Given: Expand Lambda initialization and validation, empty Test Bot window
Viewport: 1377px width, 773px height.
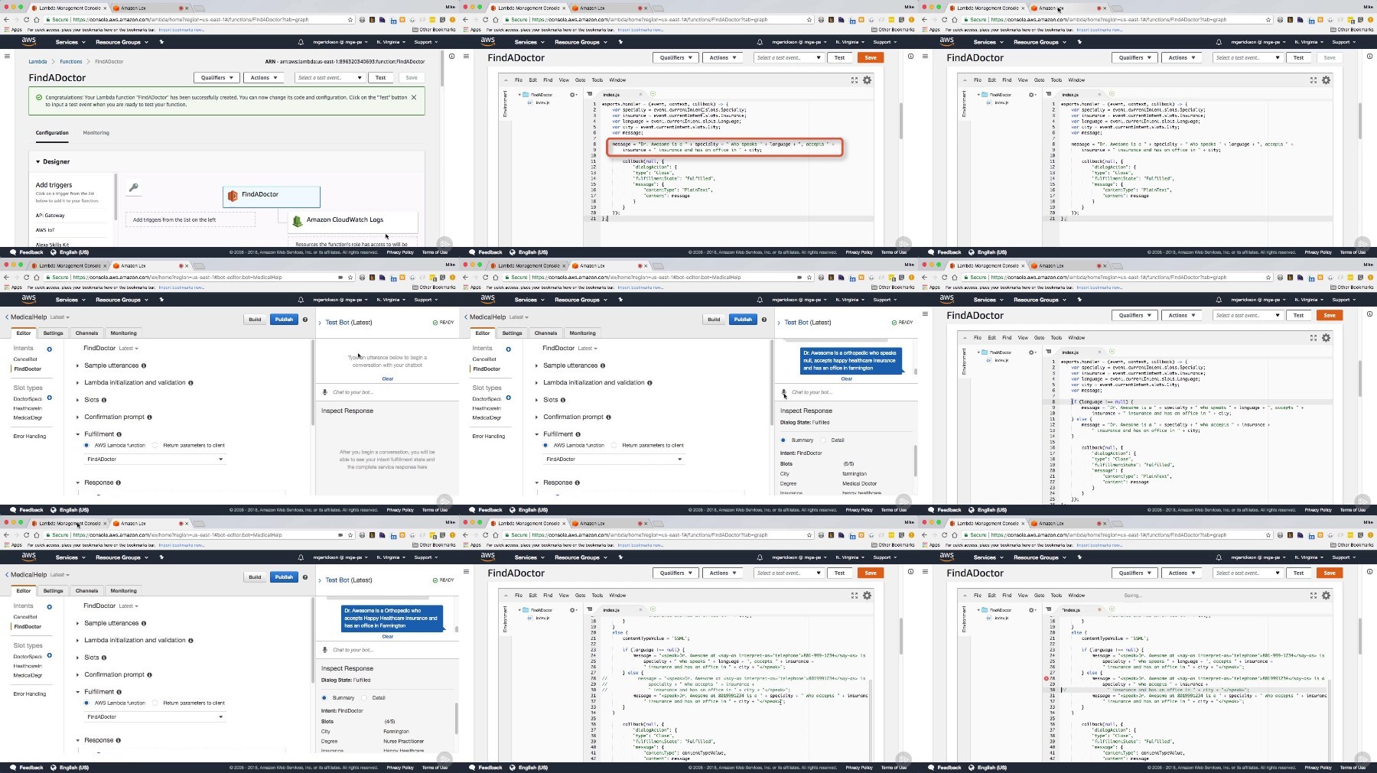Looking at the screenshot, I should pyautogui.click(x=77, y=383).
